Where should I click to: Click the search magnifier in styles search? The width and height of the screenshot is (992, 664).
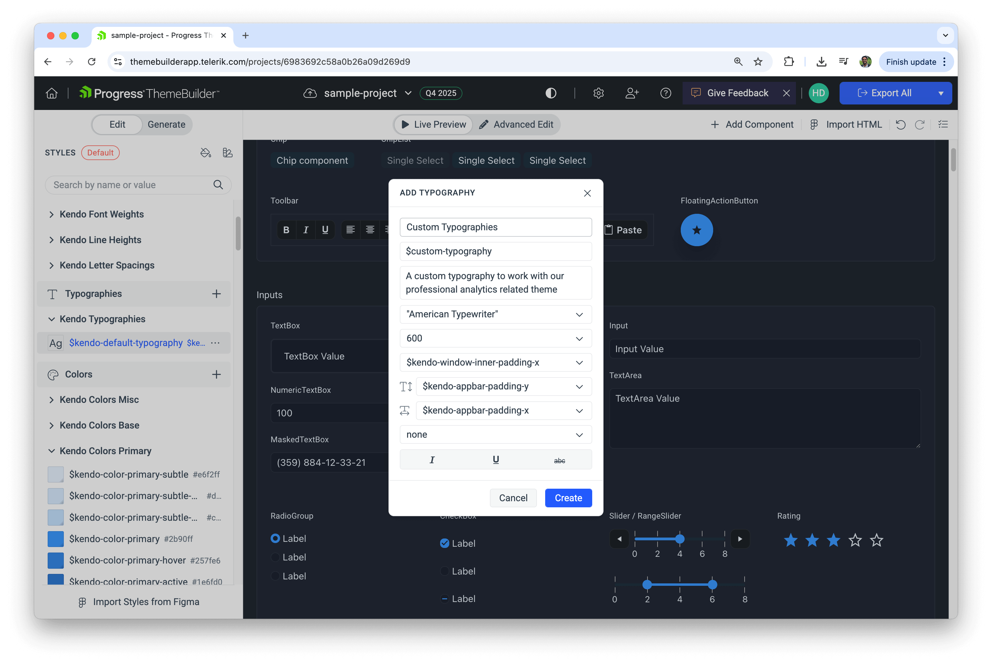point(218,185)
